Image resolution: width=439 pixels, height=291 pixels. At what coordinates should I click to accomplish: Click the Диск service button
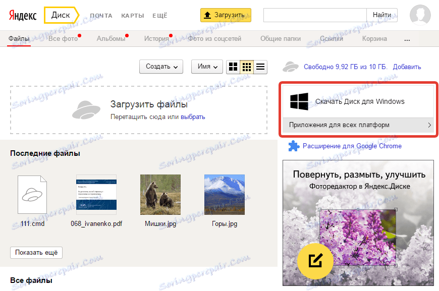coord(61,15)
